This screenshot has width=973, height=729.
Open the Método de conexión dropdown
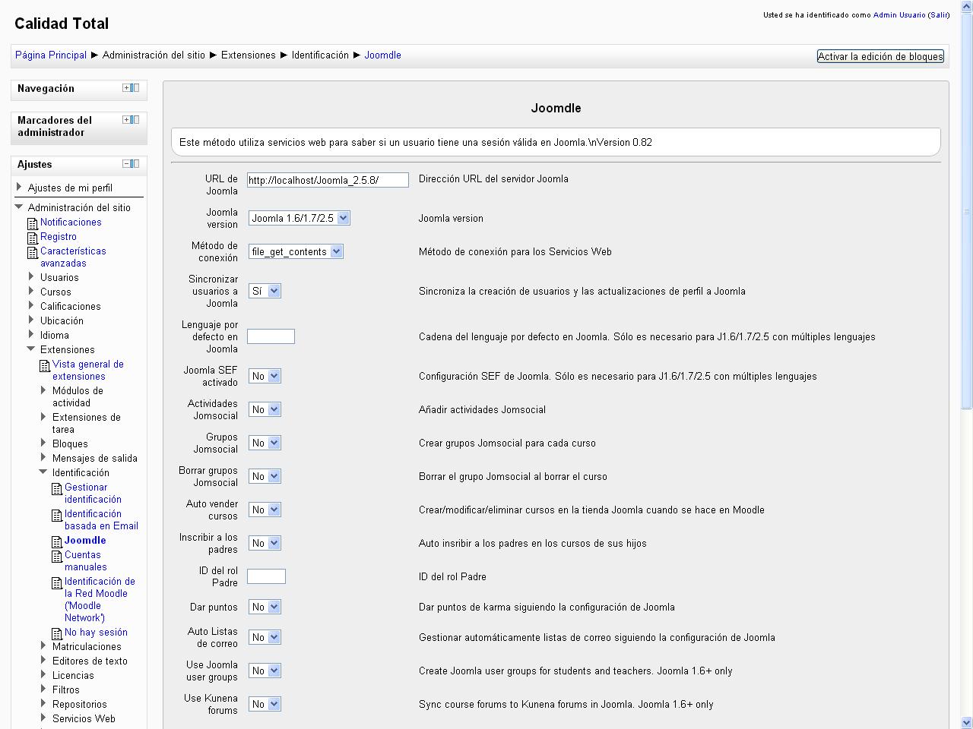[x=296, y=251]
